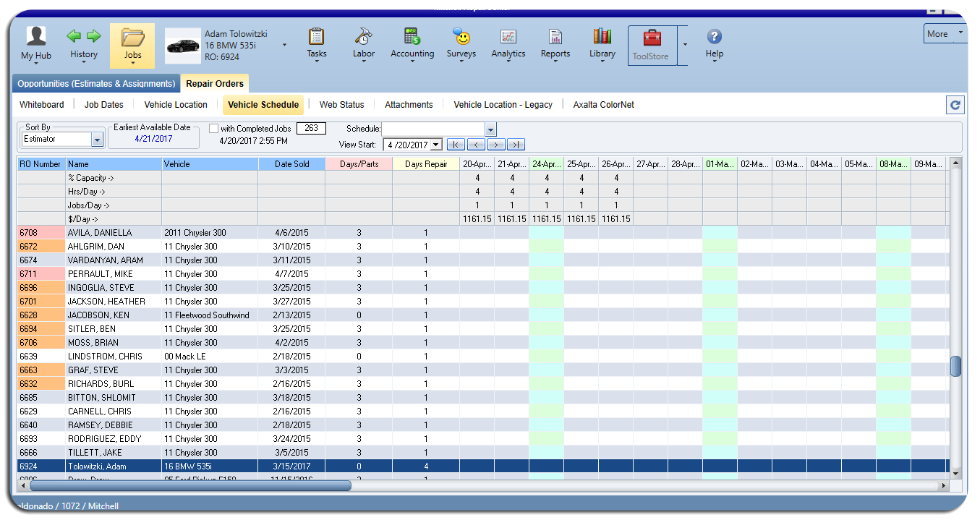Screen dimensions: 980x520
Task: Select RO 6711 pink cell
Action: 41,274
